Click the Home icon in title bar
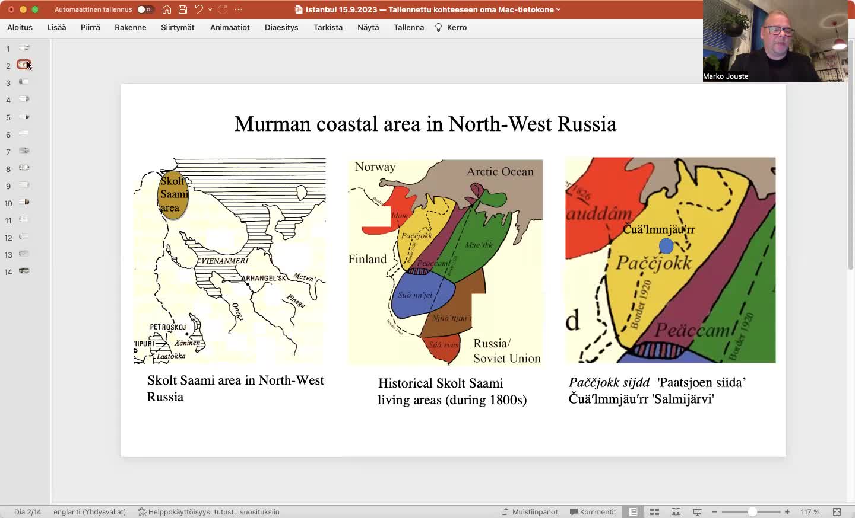Image resolution: width=855 pixels, height=518 pixels. point(167,9)
